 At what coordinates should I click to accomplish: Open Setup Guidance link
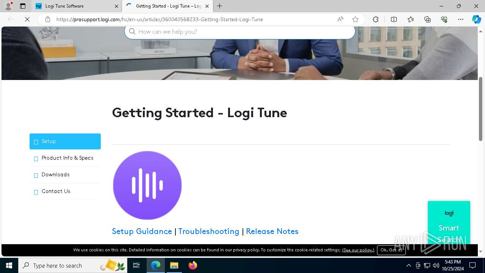coord(142,231)
